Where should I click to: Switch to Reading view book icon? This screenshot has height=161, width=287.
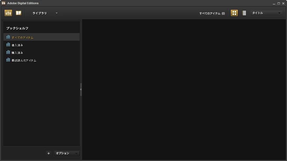click(18, 13)
